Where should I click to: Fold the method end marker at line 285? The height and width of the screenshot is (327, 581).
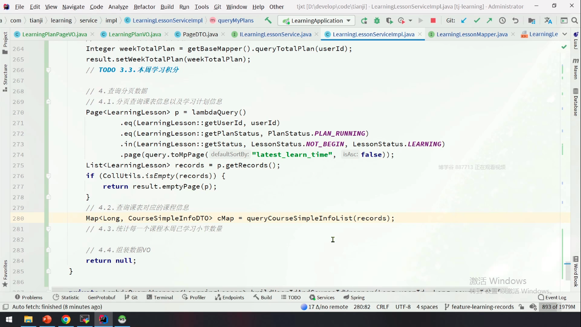[x=48, y=271]
